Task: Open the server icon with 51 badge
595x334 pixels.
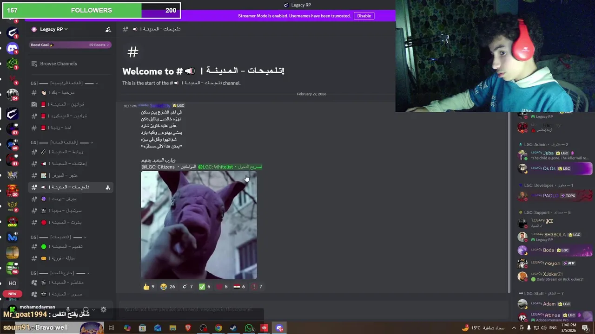Action: [13, 160]
